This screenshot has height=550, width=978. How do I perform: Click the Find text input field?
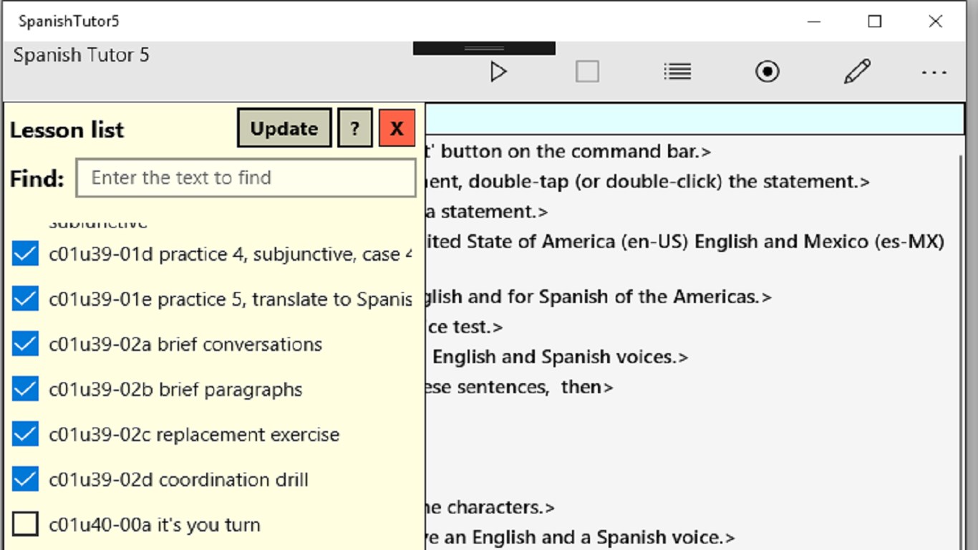[x=246, y=178]
